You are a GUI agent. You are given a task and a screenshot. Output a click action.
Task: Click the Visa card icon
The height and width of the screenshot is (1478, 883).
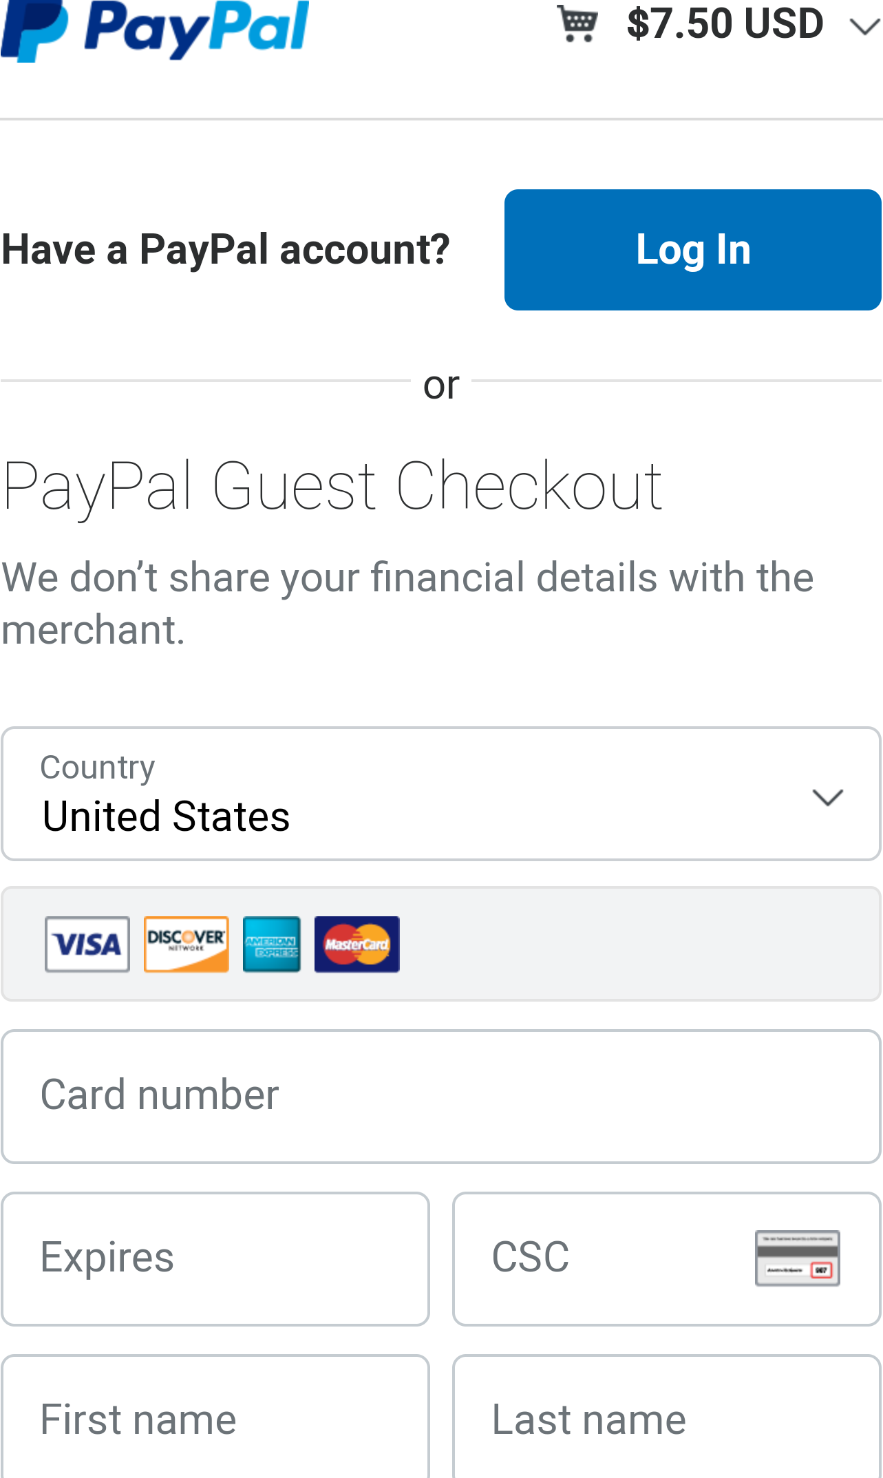point(87,944)
